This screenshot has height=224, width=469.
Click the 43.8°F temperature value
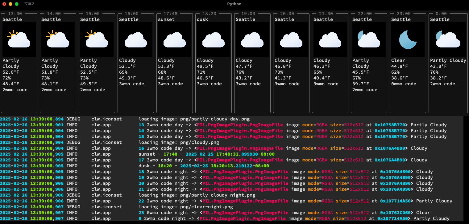pos(438,66)
